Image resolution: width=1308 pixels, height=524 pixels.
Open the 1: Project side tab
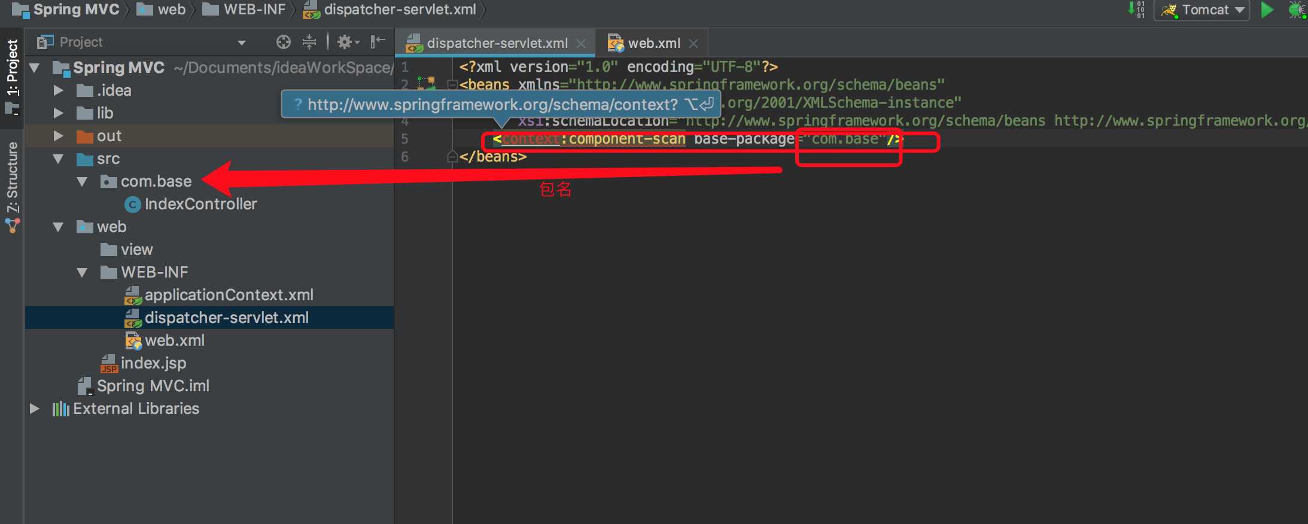coord(12,77)
